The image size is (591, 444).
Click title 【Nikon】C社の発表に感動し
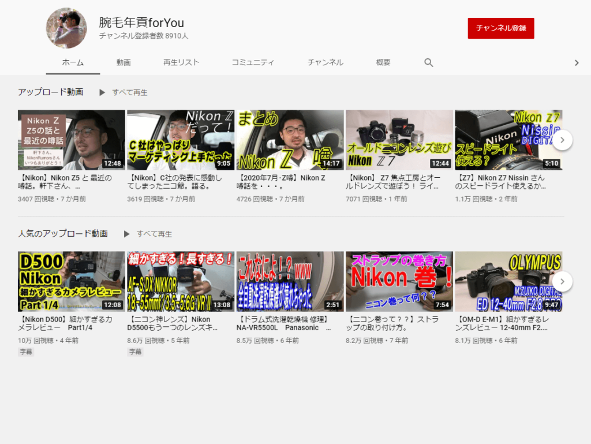pyautogui.click(x=174, y=182)
